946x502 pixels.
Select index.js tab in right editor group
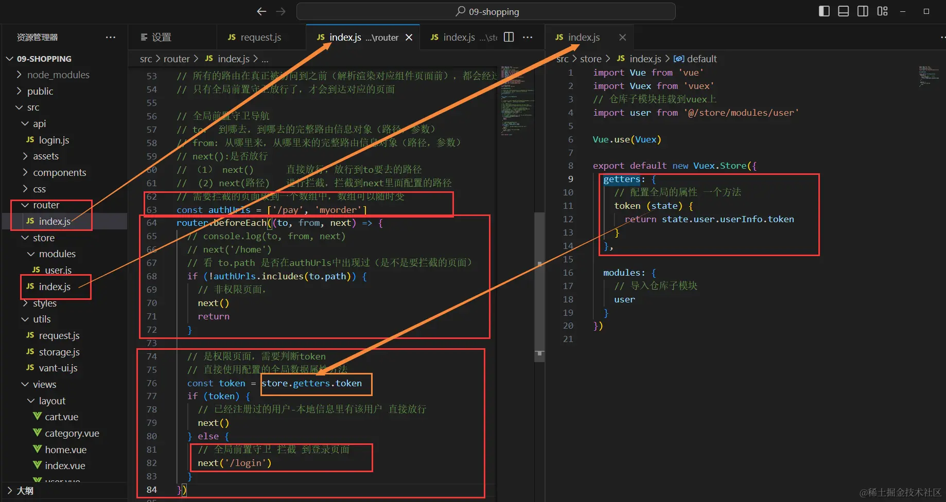pos(589,37)
